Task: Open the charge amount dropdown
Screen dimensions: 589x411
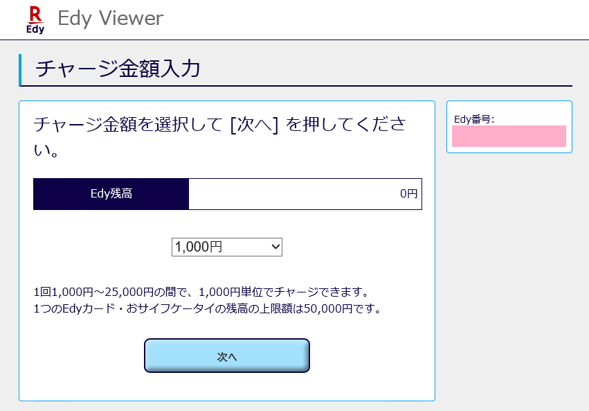Action: point(227,247)
